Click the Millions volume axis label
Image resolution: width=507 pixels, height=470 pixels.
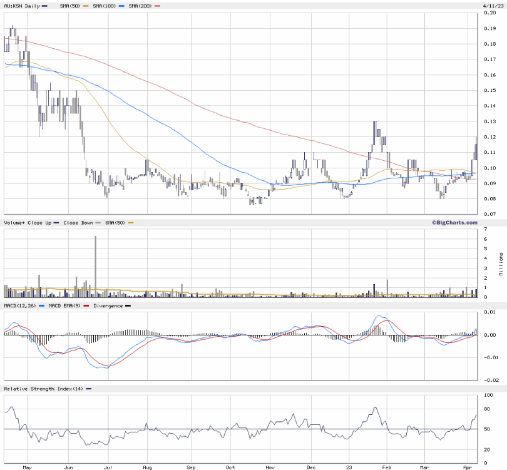coord(501,264)
